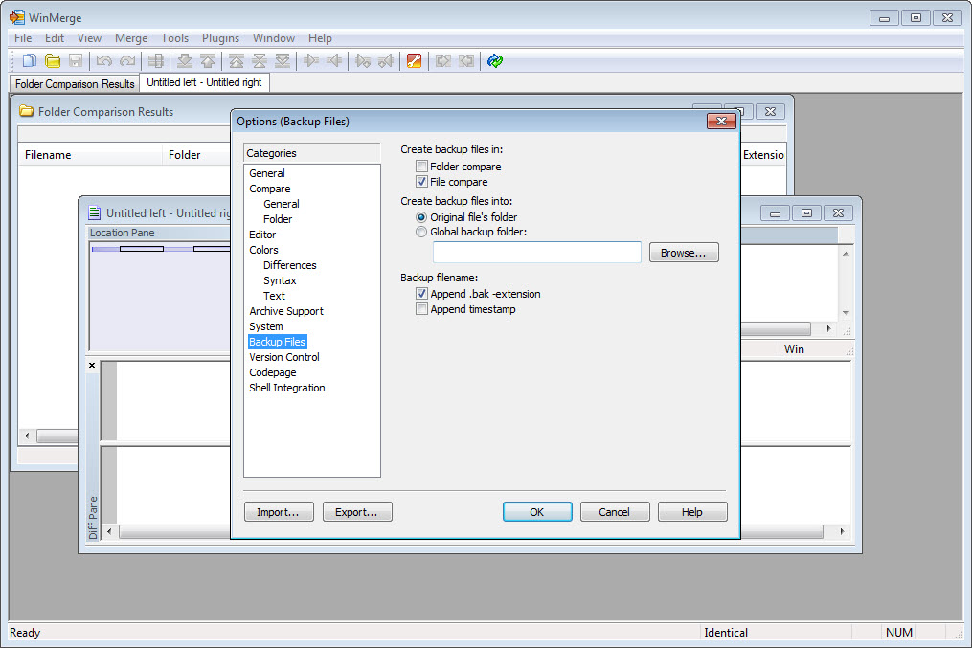Open the File menu
The width and height of the screenshot is (972, 648).
click(x=23, y=37)
